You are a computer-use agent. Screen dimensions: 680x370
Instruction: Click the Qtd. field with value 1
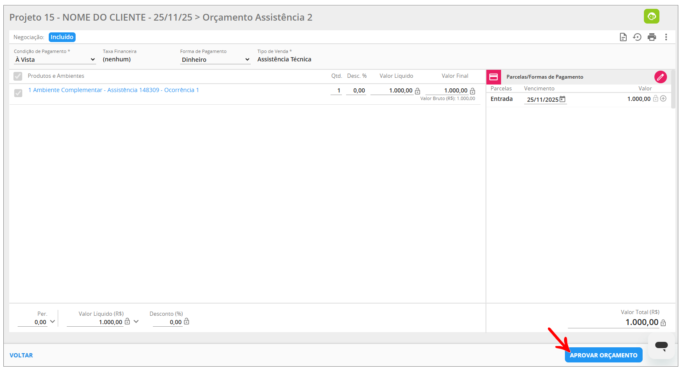coord(336,90)
